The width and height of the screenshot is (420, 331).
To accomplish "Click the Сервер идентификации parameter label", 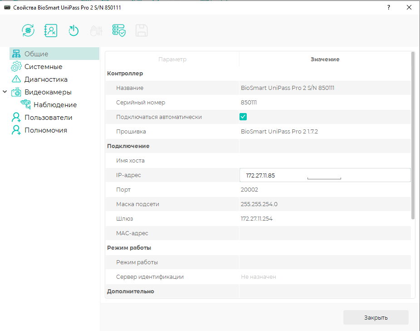I will tap(150, 277).
